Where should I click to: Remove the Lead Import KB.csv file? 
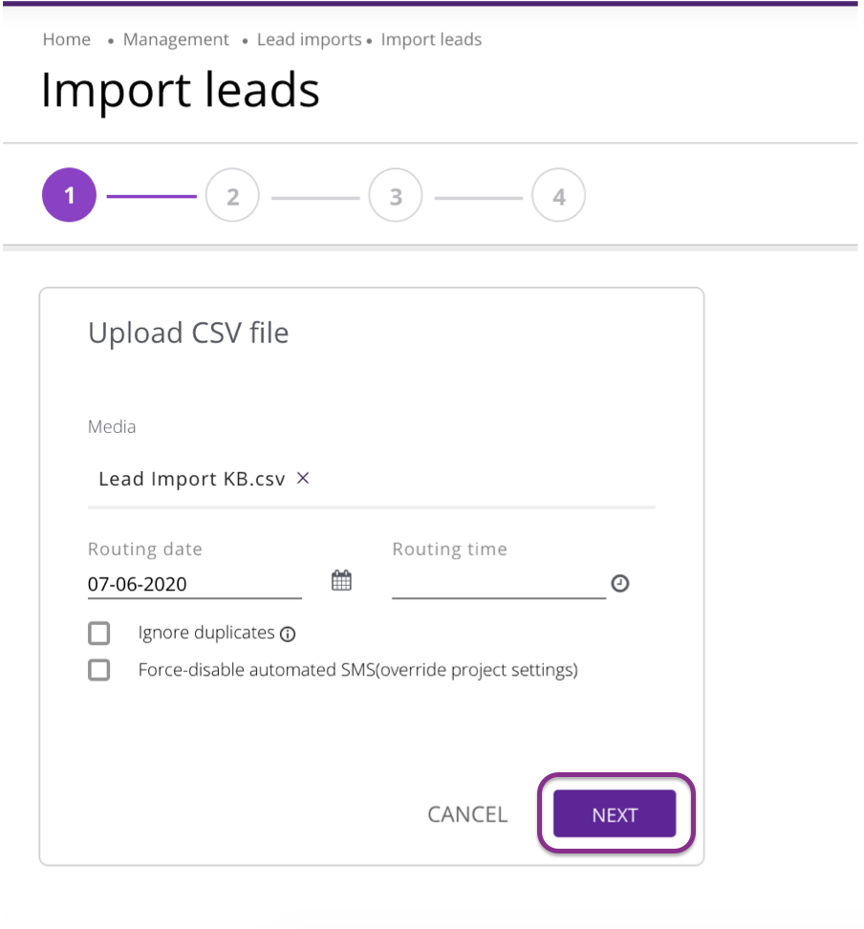tap(303, 478)
